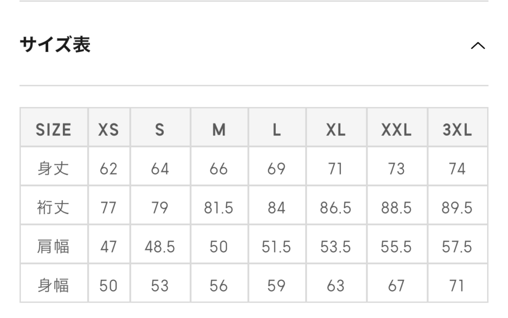
Task: Select the XL column header
Action: (336, 130)
